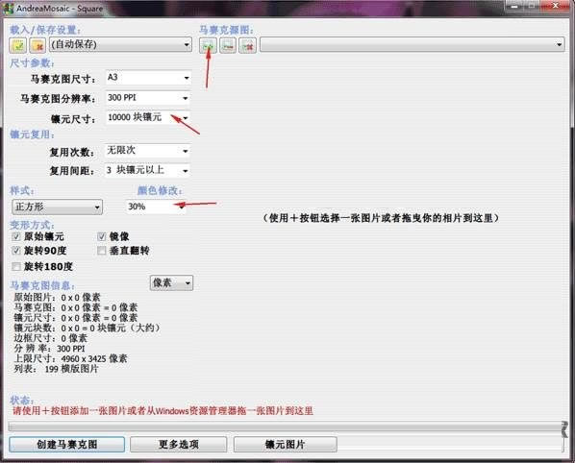Open the 像素 unit dropdown
Screen dimensions: 575x463
171,282
